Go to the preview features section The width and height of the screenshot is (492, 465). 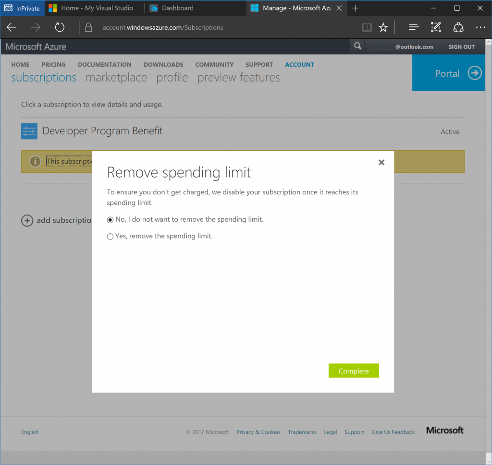tap(238, 77)
